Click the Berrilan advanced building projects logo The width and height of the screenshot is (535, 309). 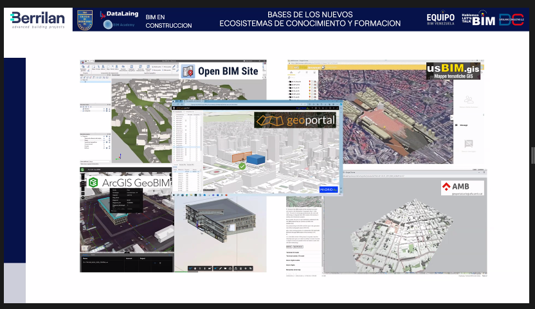tap(37, 20)
